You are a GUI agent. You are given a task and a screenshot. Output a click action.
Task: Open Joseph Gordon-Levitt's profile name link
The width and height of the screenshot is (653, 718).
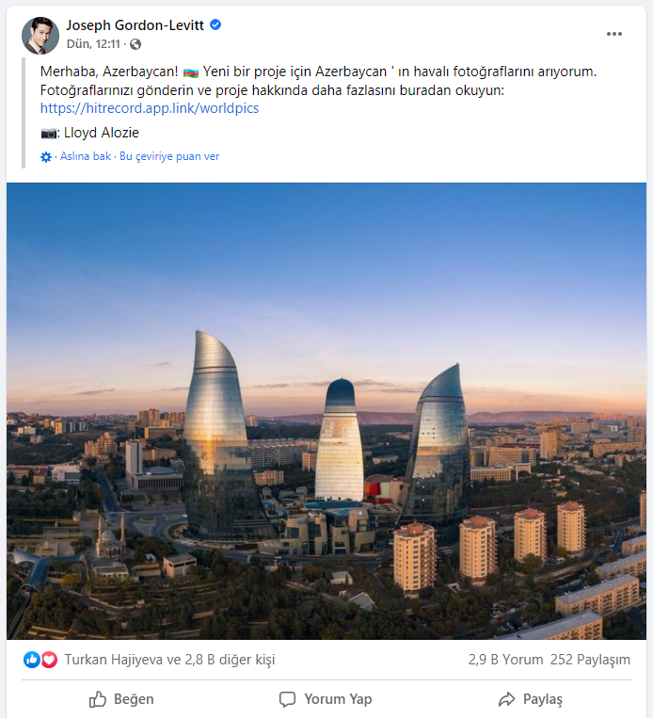pyautogui.click(x=135, y=25)
